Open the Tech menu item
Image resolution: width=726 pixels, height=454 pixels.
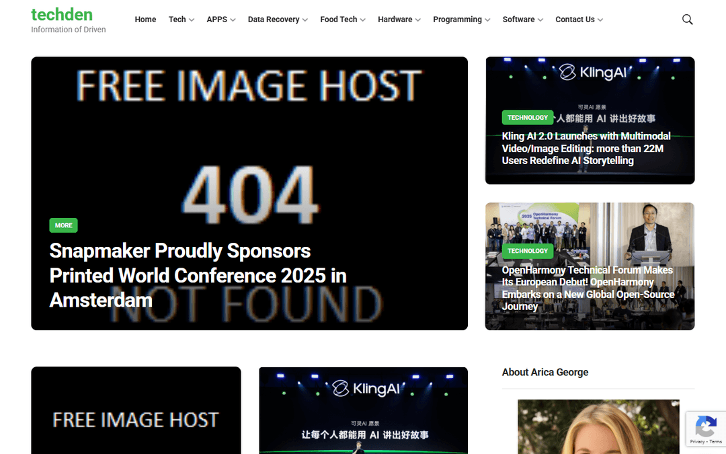[x=177, y=20]
